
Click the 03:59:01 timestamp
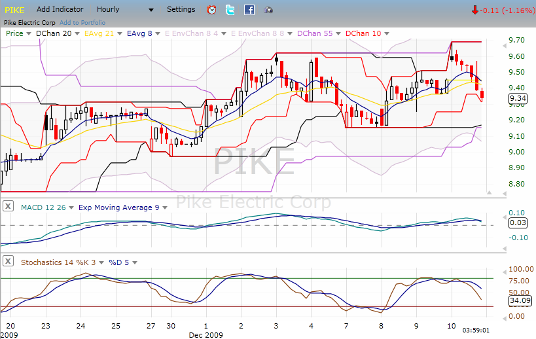476,330
